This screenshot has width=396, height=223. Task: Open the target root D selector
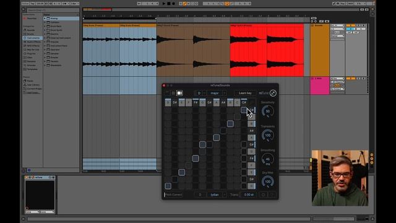tap(200, 195)
